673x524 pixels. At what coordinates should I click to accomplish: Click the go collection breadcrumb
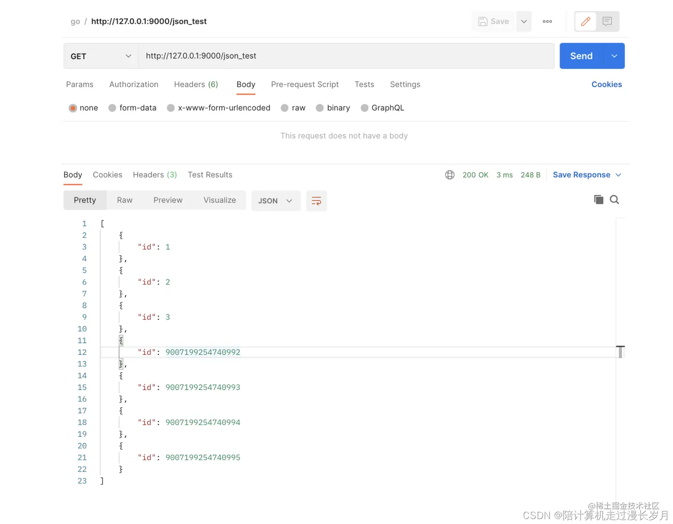tap(75, 21)
